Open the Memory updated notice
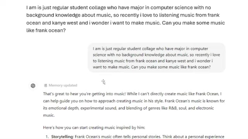 click(60, 85)
